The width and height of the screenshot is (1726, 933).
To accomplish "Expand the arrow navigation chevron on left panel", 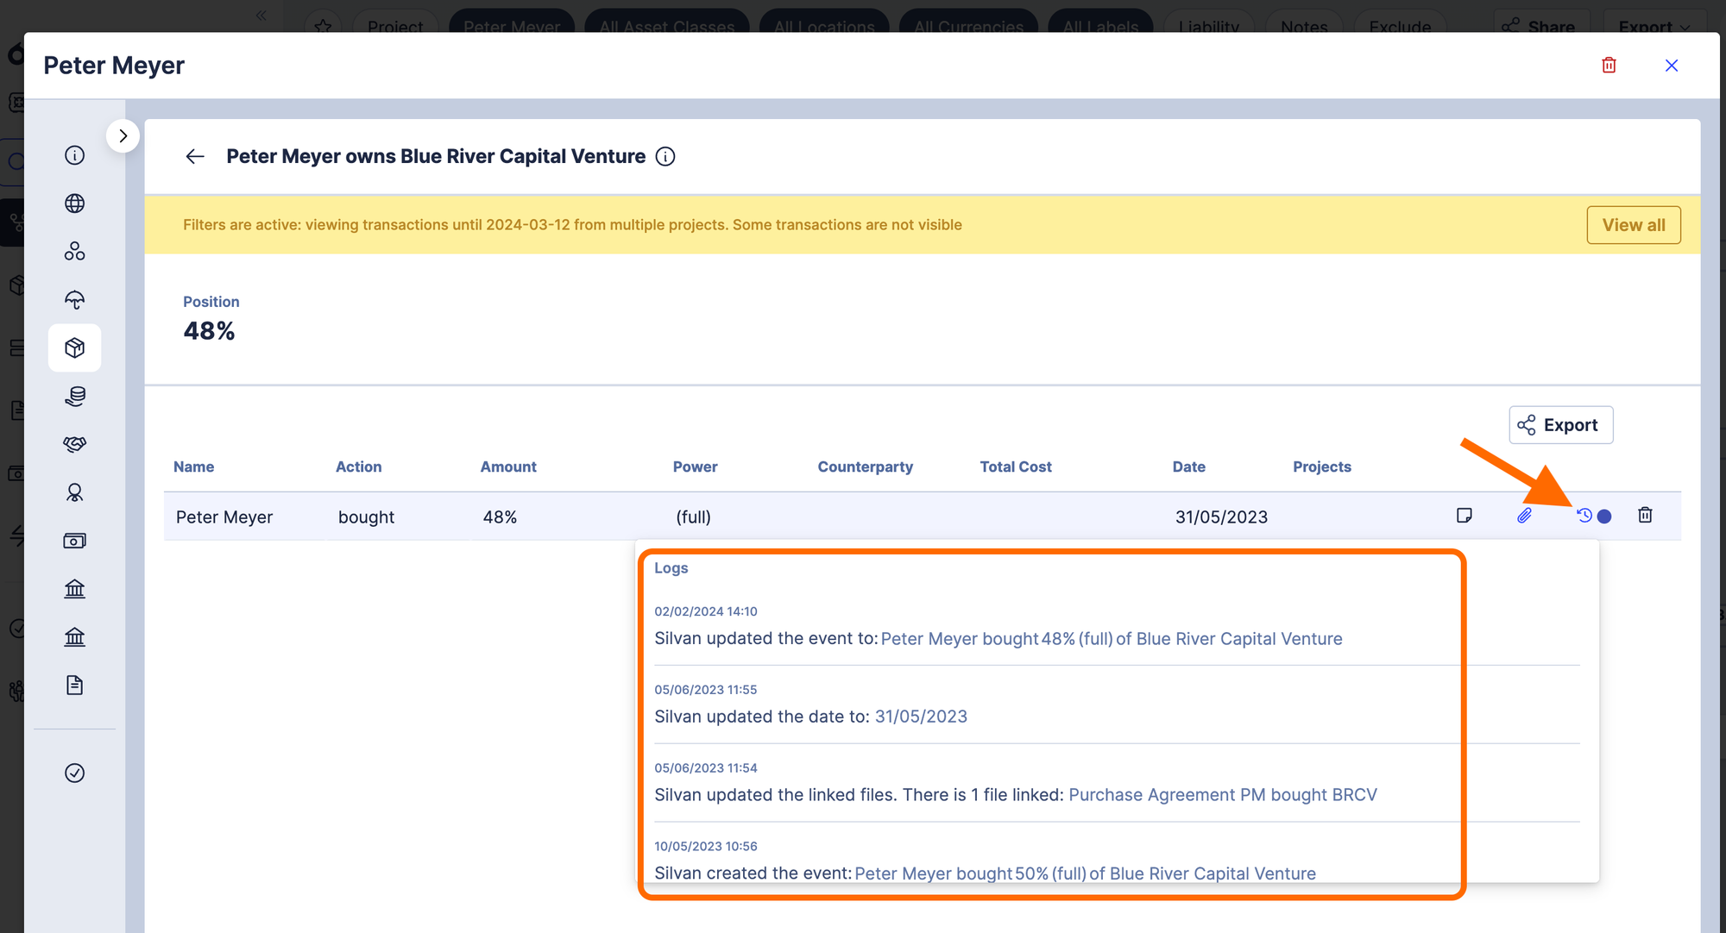I will click(122, 135).
